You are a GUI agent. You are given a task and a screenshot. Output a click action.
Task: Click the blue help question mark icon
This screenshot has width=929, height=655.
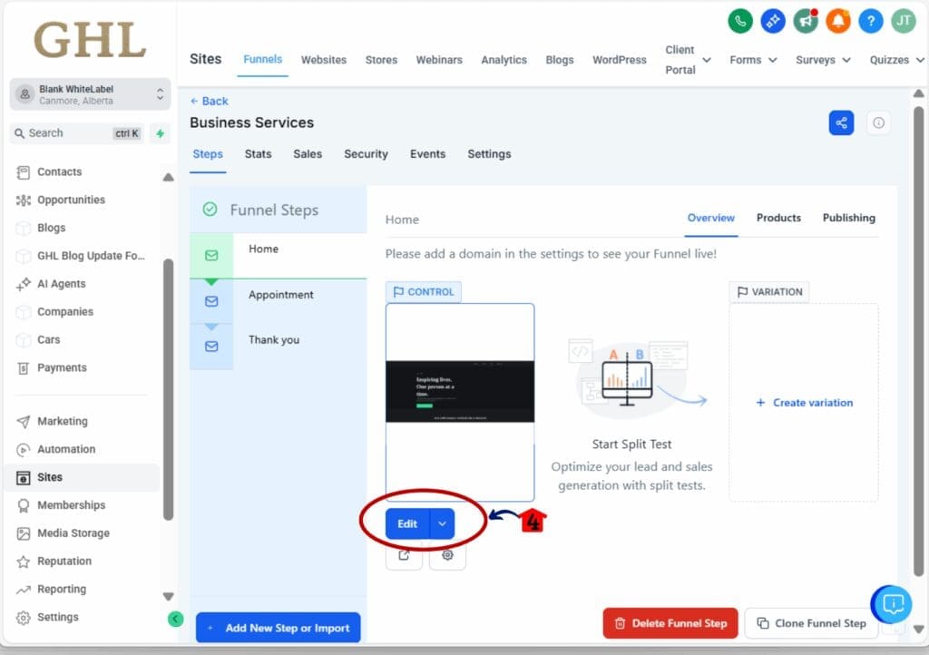(x=871, y=21)
